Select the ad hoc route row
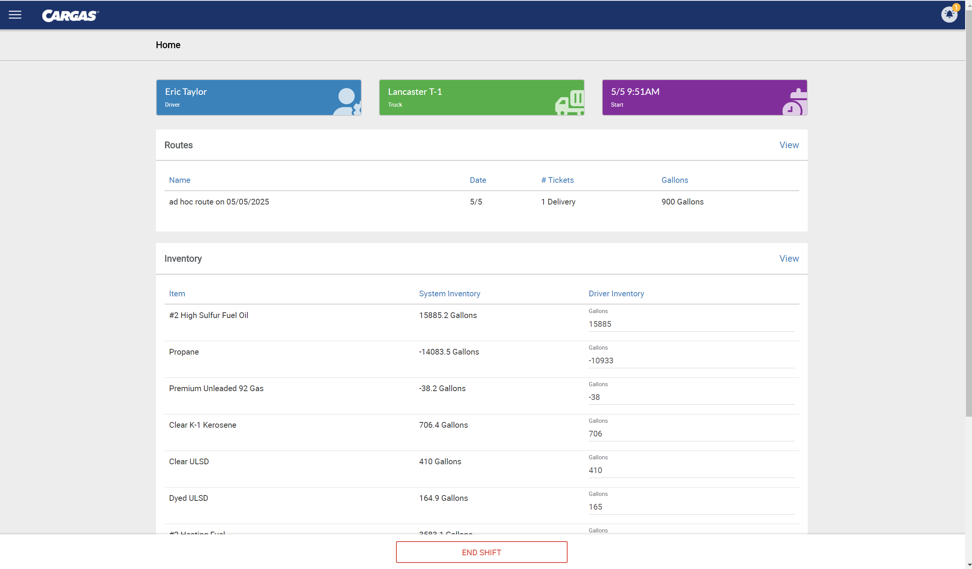The height and width of the screenshot is (569, 972). pos(219,201)
